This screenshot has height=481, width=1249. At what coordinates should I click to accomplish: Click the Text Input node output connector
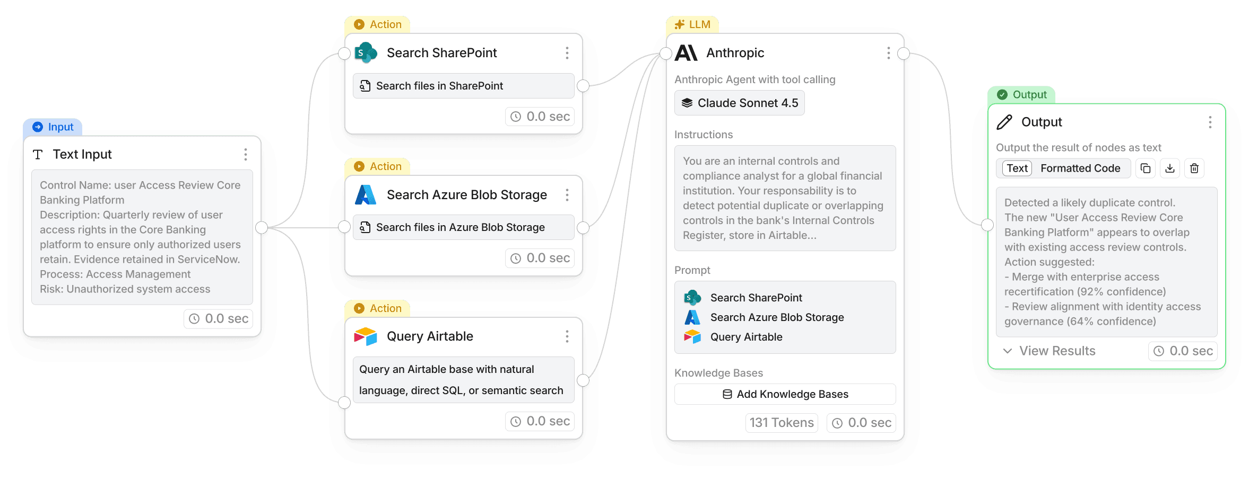(x=262, y=228)
